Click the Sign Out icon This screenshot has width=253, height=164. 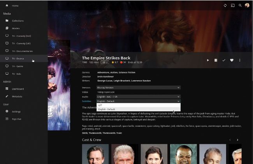tap(7, 119)
